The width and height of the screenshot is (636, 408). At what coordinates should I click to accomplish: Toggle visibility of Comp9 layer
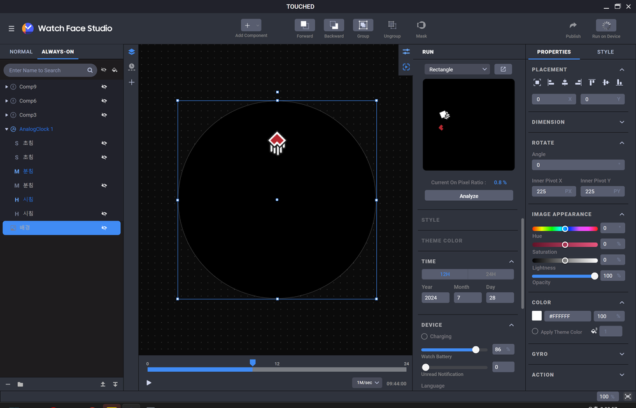(104, 86)
